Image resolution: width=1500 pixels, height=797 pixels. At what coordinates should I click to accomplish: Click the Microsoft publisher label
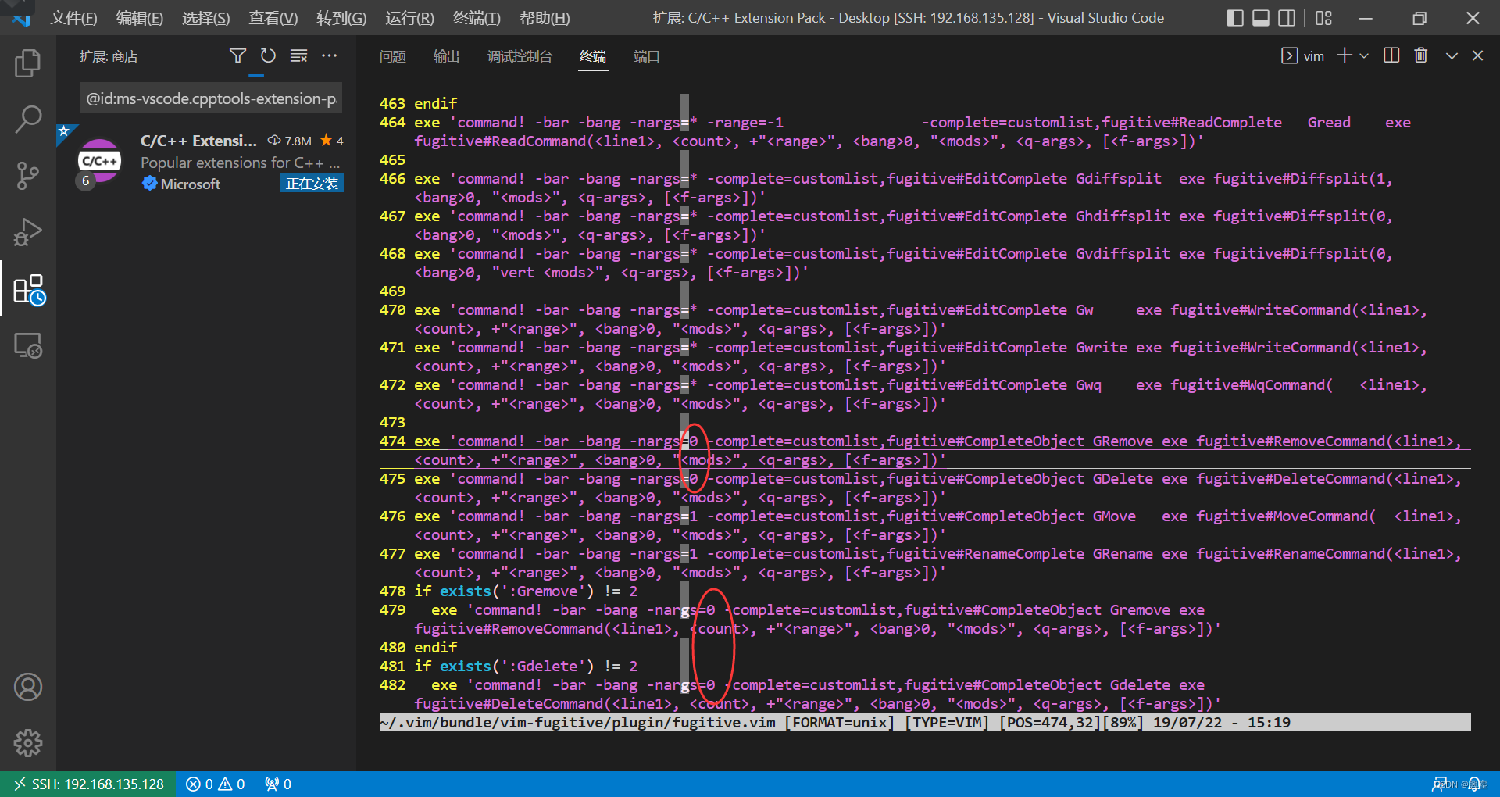coord(190,184)
